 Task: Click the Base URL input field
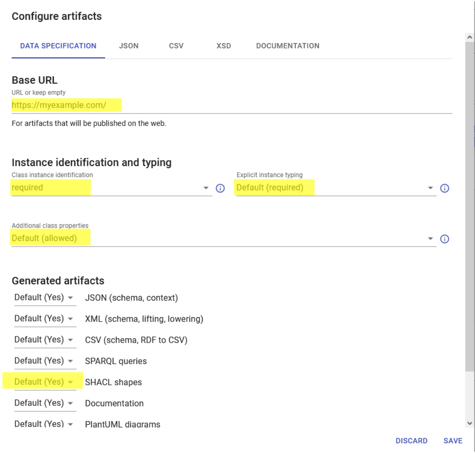231,106
